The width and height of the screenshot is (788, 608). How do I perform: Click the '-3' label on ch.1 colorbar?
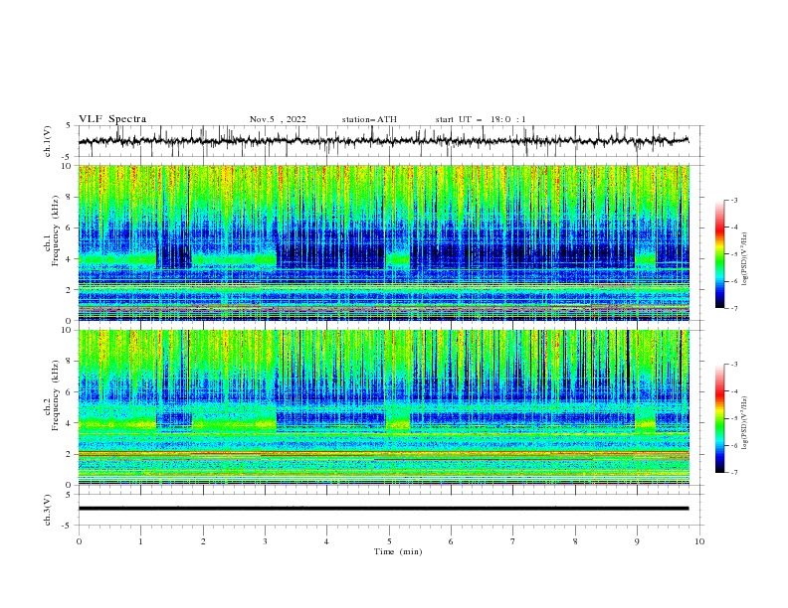tap(733, 200)
